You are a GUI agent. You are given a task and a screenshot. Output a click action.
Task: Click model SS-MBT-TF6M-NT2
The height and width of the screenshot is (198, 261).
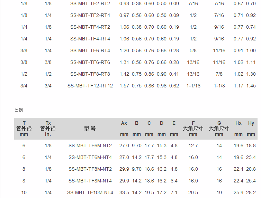tap(90, 145)
